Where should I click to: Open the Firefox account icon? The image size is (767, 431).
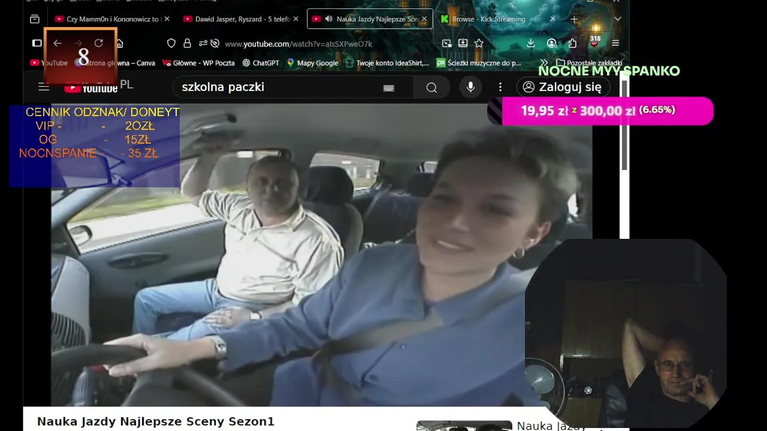click(552, 43)
